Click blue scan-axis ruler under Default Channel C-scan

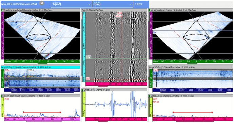coord(42,90)
